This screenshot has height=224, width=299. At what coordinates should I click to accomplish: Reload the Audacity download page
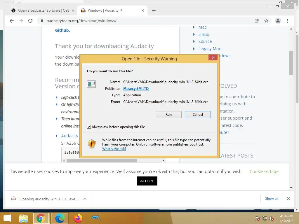(x=30, y=21)
